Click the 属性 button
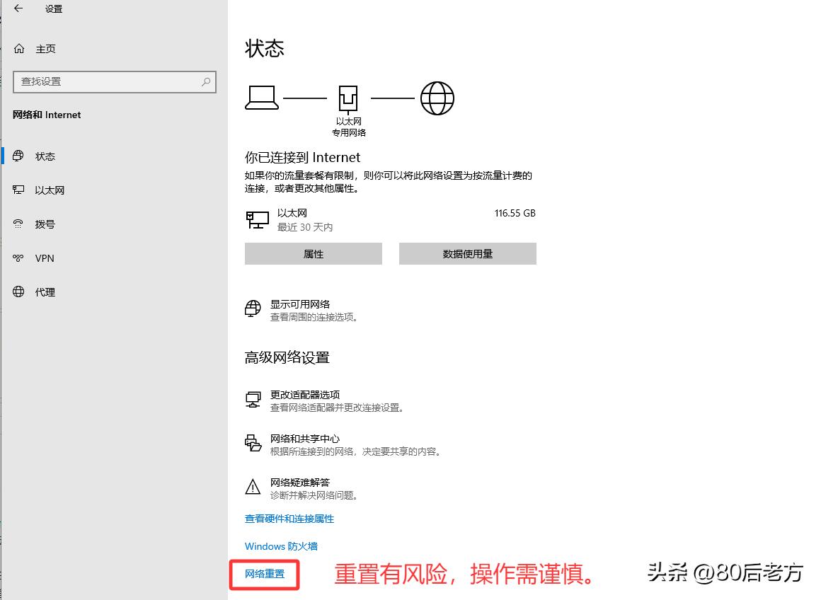This screenshot has height=600, width=821. (313, 253)
